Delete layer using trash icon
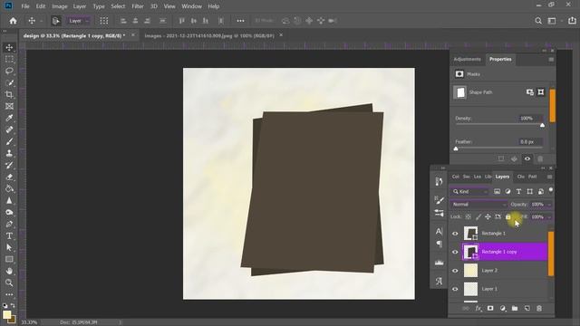The height and width of the screenshot is (326, 580). coord(539,308)
